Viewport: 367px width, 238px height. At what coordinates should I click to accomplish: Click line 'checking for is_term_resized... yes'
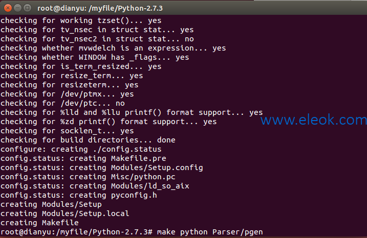[81, 66]
